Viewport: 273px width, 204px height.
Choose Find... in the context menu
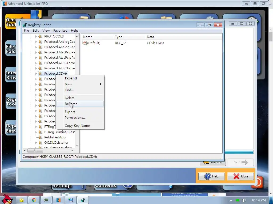tap(80, 90)
